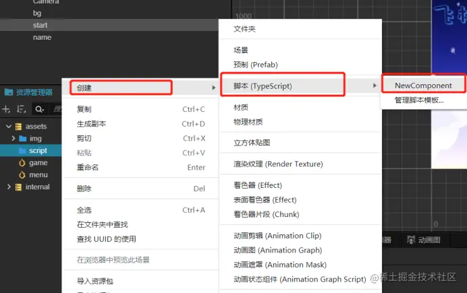Select the script folder row
The image size is (467, 293).
[x=31, y=151]
